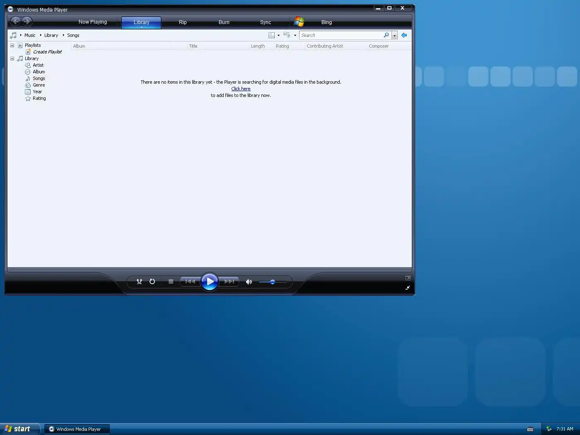Adjust the volume slider
Screen dimensions: 580x435
pos(273,282)
